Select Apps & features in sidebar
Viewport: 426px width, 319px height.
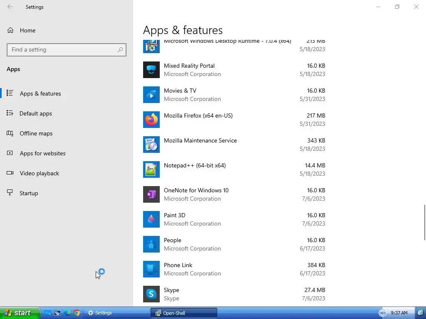pos(67,93)
